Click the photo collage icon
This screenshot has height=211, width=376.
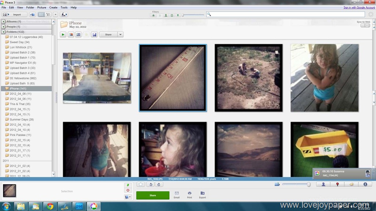pyautogui.click(x=71, y=35)
